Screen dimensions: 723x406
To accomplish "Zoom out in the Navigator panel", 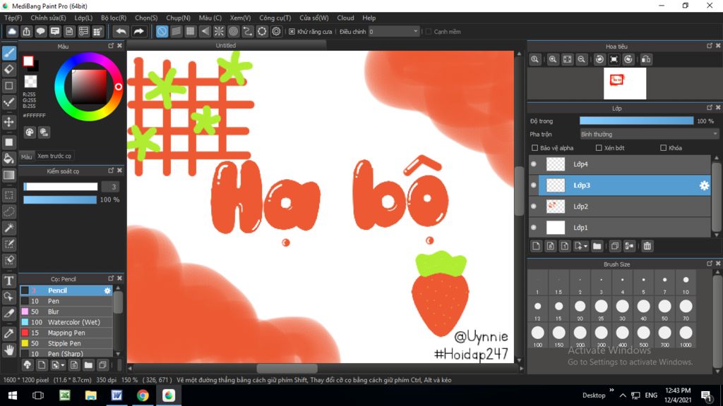I will pos(582,59).
